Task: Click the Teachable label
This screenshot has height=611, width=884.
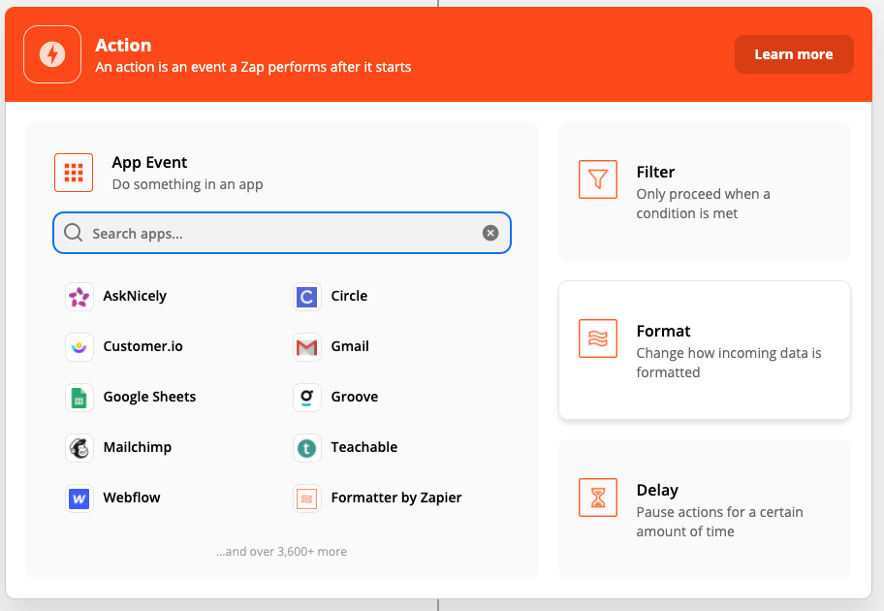Action: 364,447
